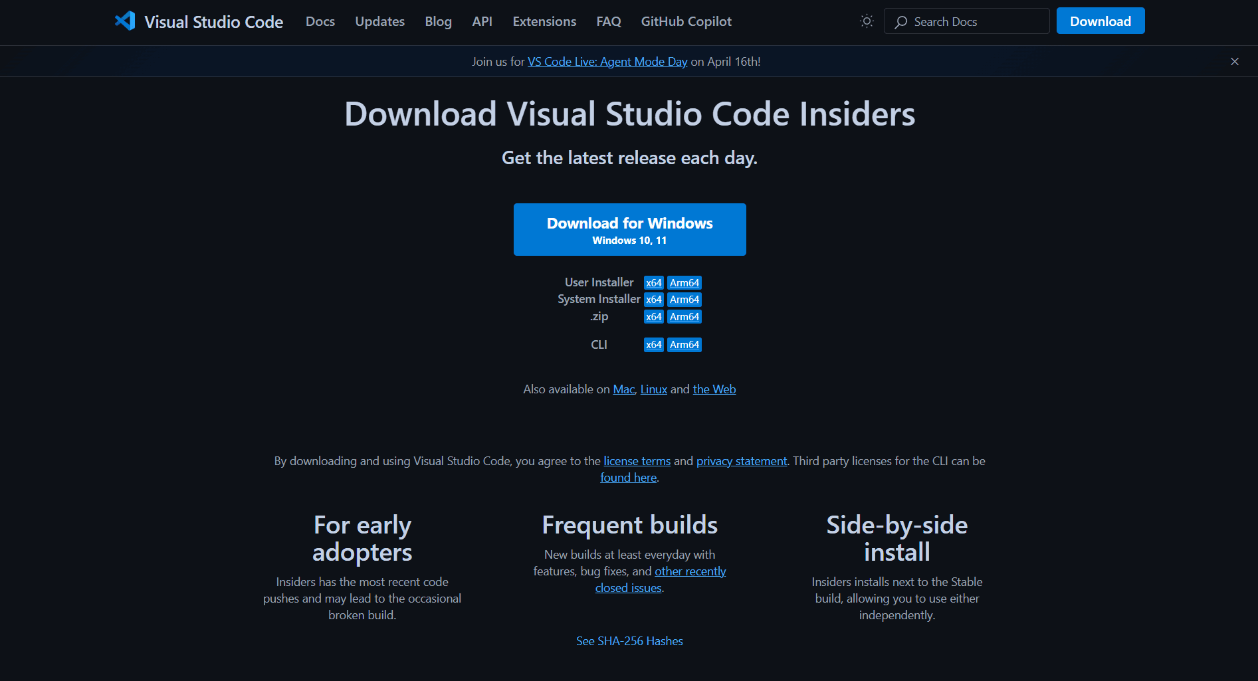Click the 'User Installer' label
Viewport: 1258px width, 681px height.
pyautogui.click(x=599, y=282)
